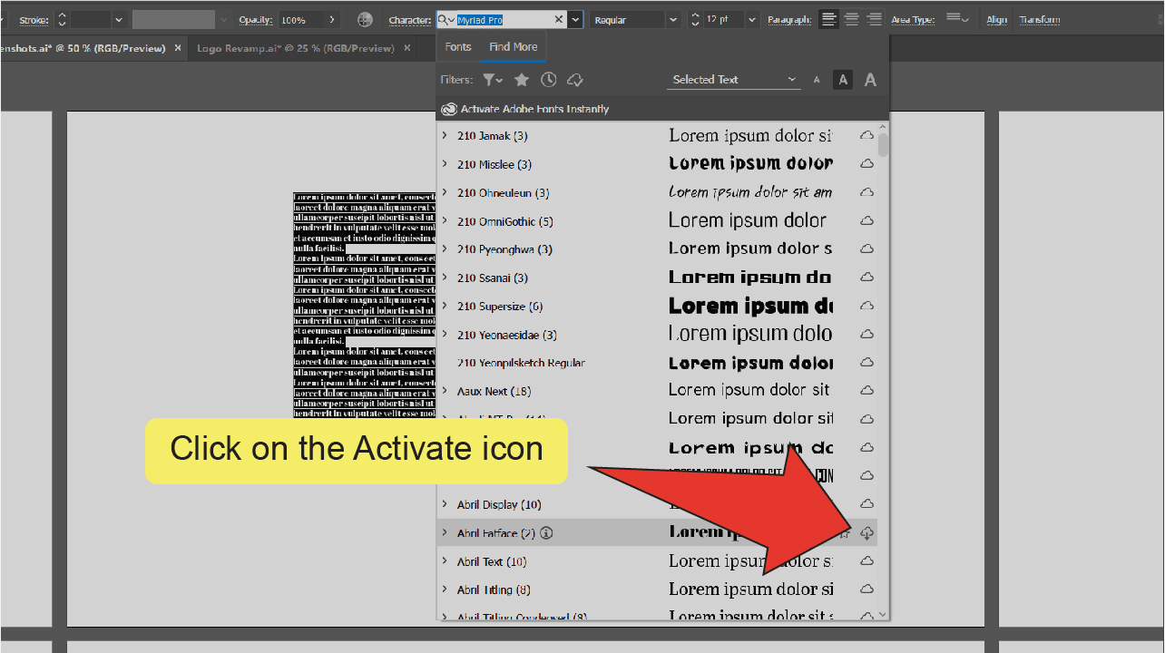Activate the Abril Display font cloud icon
Image resolution: width=1165 pixels, height=653 pixels.
point(866,504)
